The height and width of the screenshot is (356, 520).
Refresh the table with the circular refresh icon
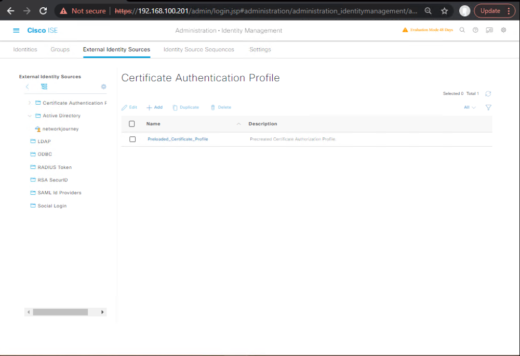click(488, 94)
